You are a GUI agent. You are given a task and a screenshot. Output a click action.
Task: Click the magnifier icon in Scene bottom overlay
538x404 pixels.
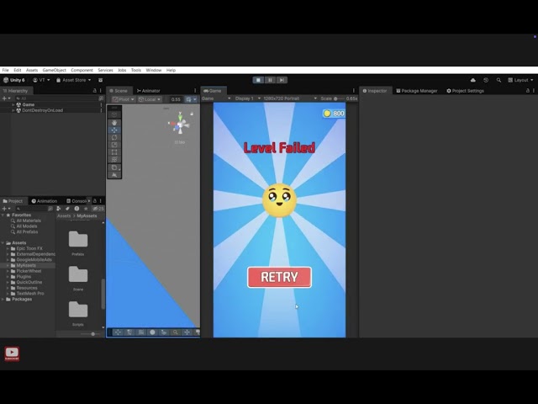click(x=176, y=332)
